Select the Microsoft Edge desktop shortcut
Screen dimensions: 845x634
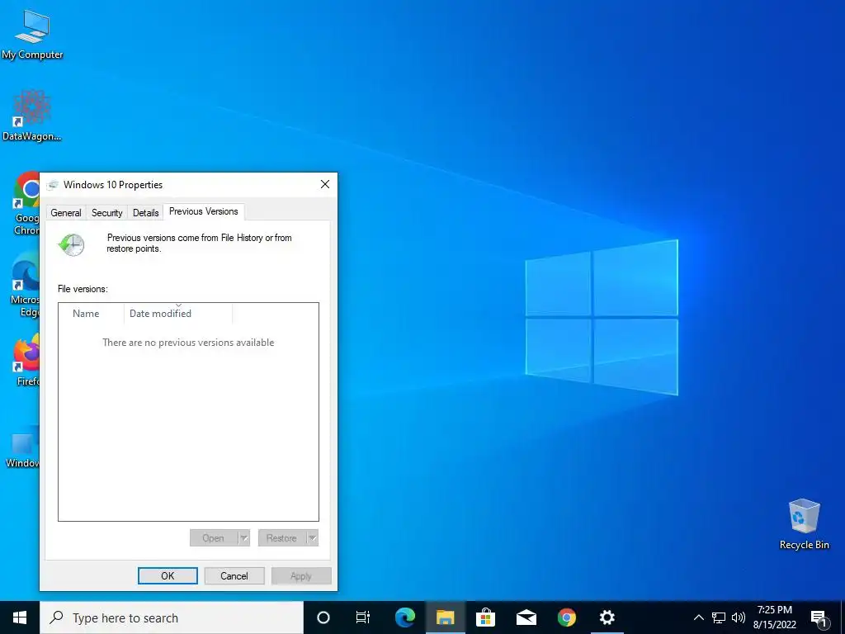pos(26,285)
